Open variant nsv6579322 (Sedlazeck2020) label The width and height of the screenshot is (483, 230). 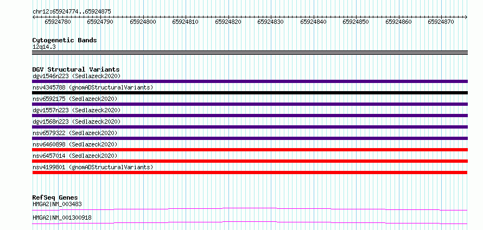(x=75, y=133)
